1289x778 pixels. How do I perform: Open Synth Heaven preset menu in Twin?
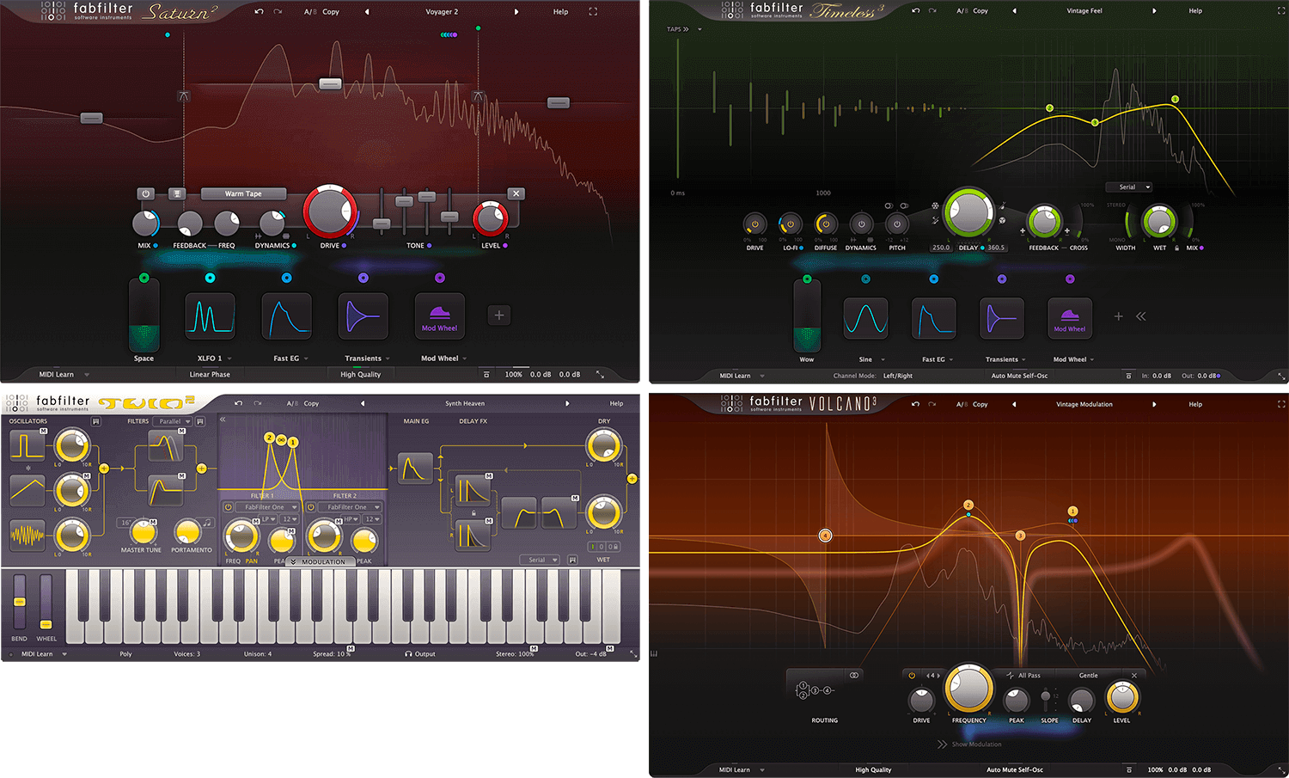[464, 403]
